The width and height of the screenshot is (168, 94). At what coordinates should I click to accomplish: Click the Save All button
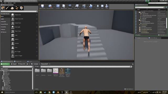click(x=22, y=64)
